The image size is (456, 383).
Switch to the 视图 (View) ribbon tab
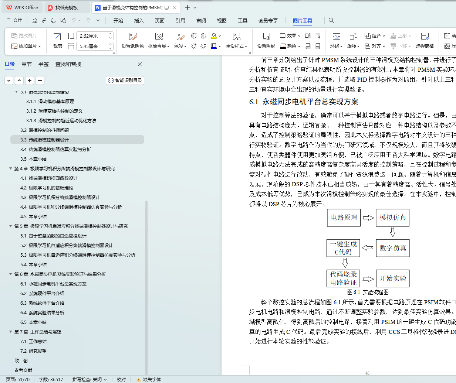[x=222, y=21]
